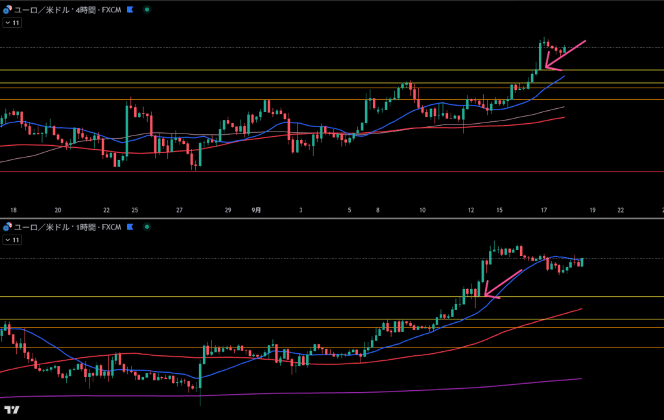Click green market status dot on 1-hour chart
This screenshot has height=420, width=664.
point(147,227)
